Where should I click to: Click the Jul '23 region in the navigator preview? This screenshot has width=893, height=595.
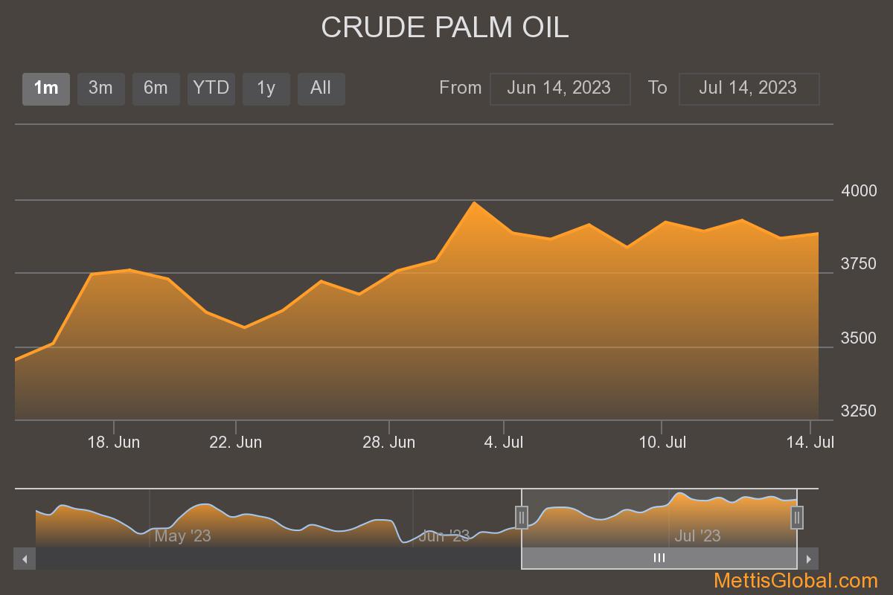click(697, 535)
